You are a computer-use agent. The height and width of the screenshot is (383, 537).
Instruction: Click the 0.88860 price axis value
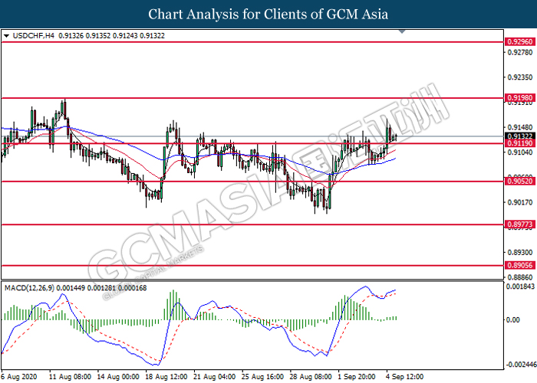coord(520,277)
